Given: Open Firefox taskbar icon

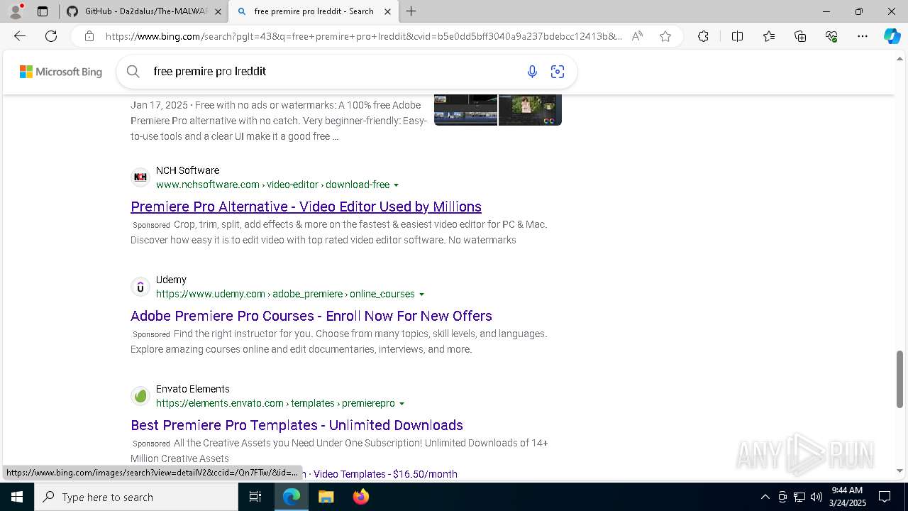Looking at the screenshot, I should coord(360,497).
